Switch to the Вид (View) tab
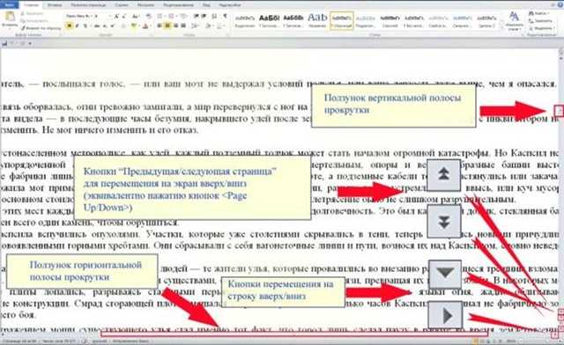 (206, 5)
